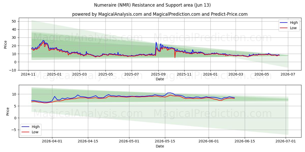Click the '2026-04-15' tick label in lower chart
Viewport: 305px width, 152px height.
(88, 142)
